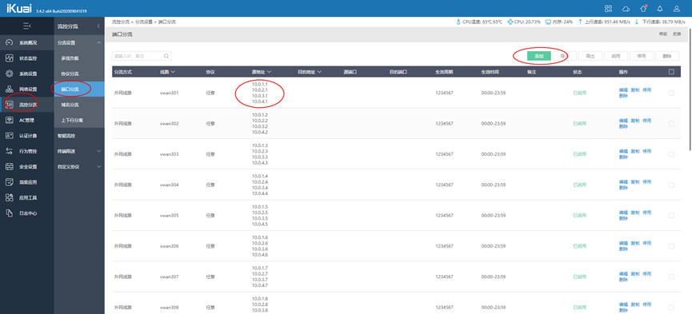Image resolution: width=692 pixels, height=314 pixels.
Task: Click the 删除 toolbar button
Action: click(667, 56)
